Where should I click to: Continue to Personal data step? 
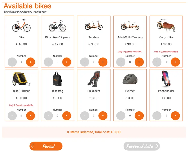click(x=141, y=146)
